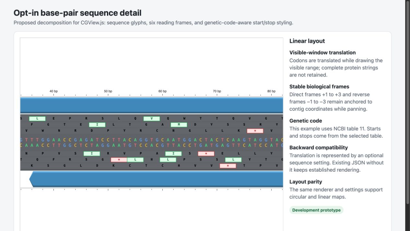Click 'The same renderer and settings' paragraph
The width and height of the screenshot is (410, 231).
click(x=336, y=193)
